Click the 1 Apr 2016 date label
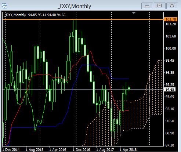The image size is (181, 152). (x=58, y=149)
